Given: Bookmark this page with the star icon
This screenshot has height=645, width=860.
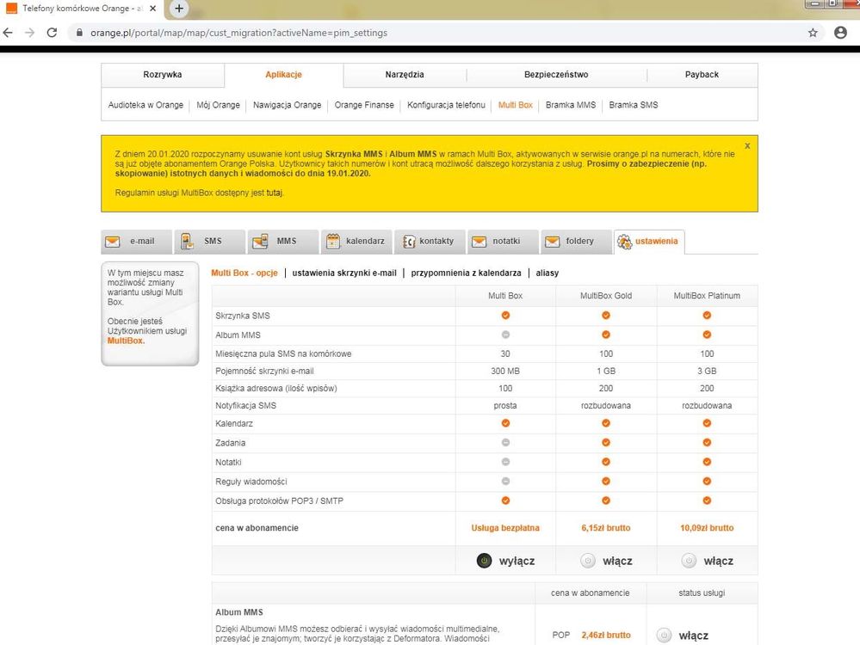Looking at the screenshot, I should click(x=813, y=33).
